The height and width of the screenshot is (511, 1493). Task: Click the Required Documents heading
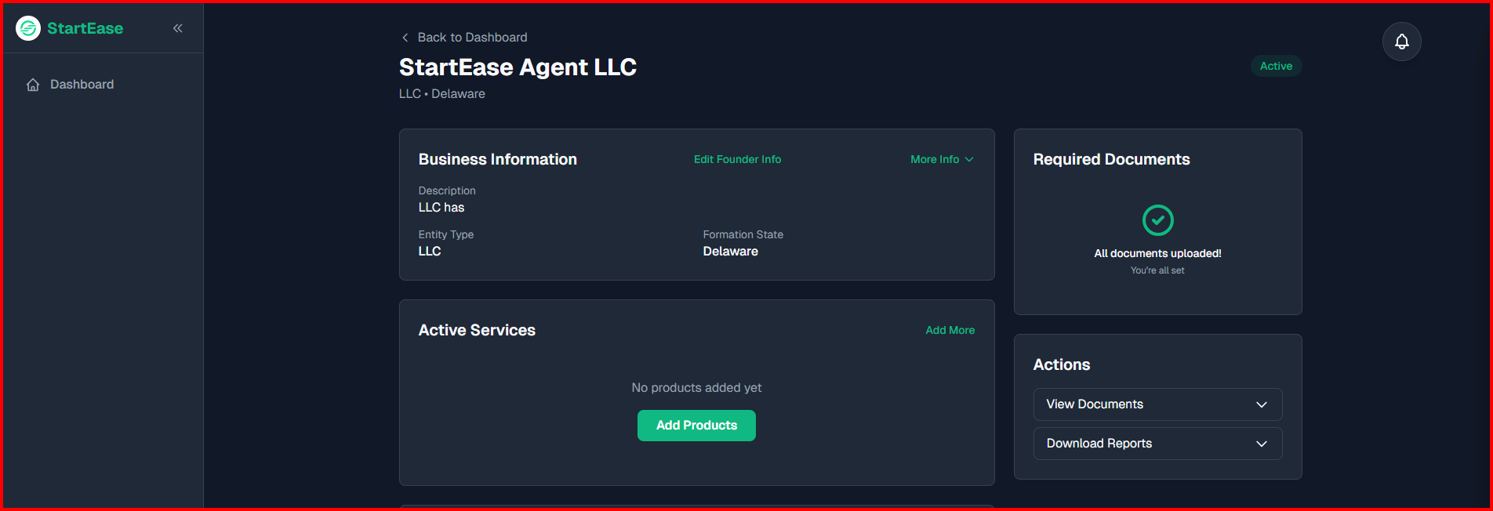coord(1111,159)
